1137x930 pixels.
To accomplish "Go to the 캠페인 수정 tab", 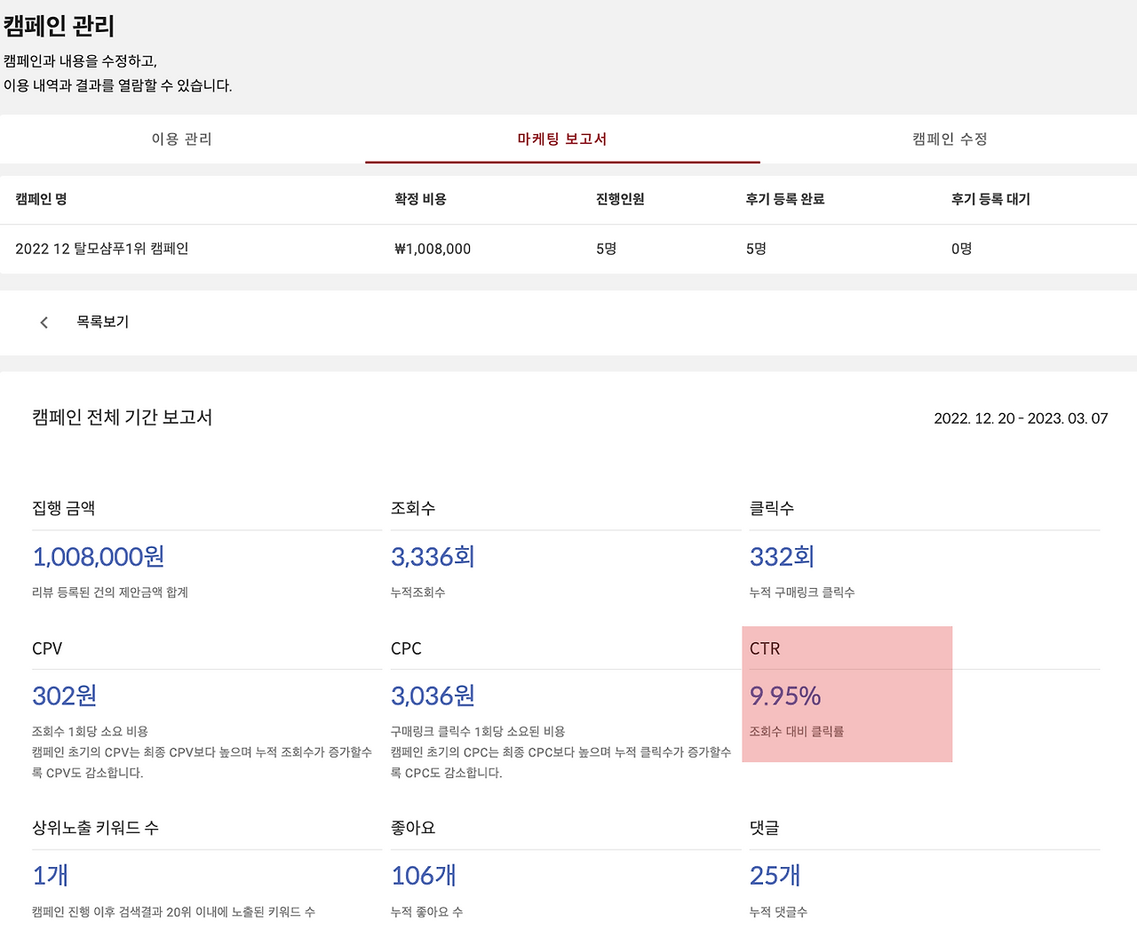I will click(x=947, y=139).
